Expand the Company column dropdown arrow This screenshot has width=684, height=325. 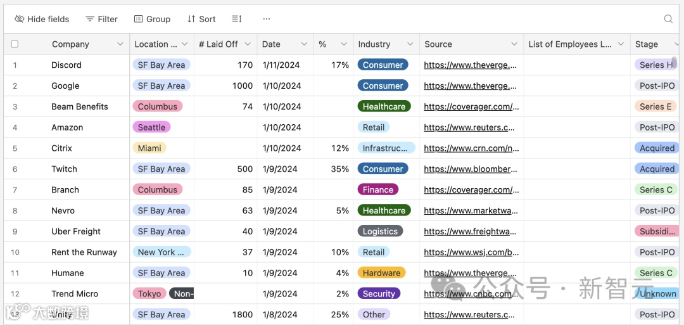coord(120,44)
